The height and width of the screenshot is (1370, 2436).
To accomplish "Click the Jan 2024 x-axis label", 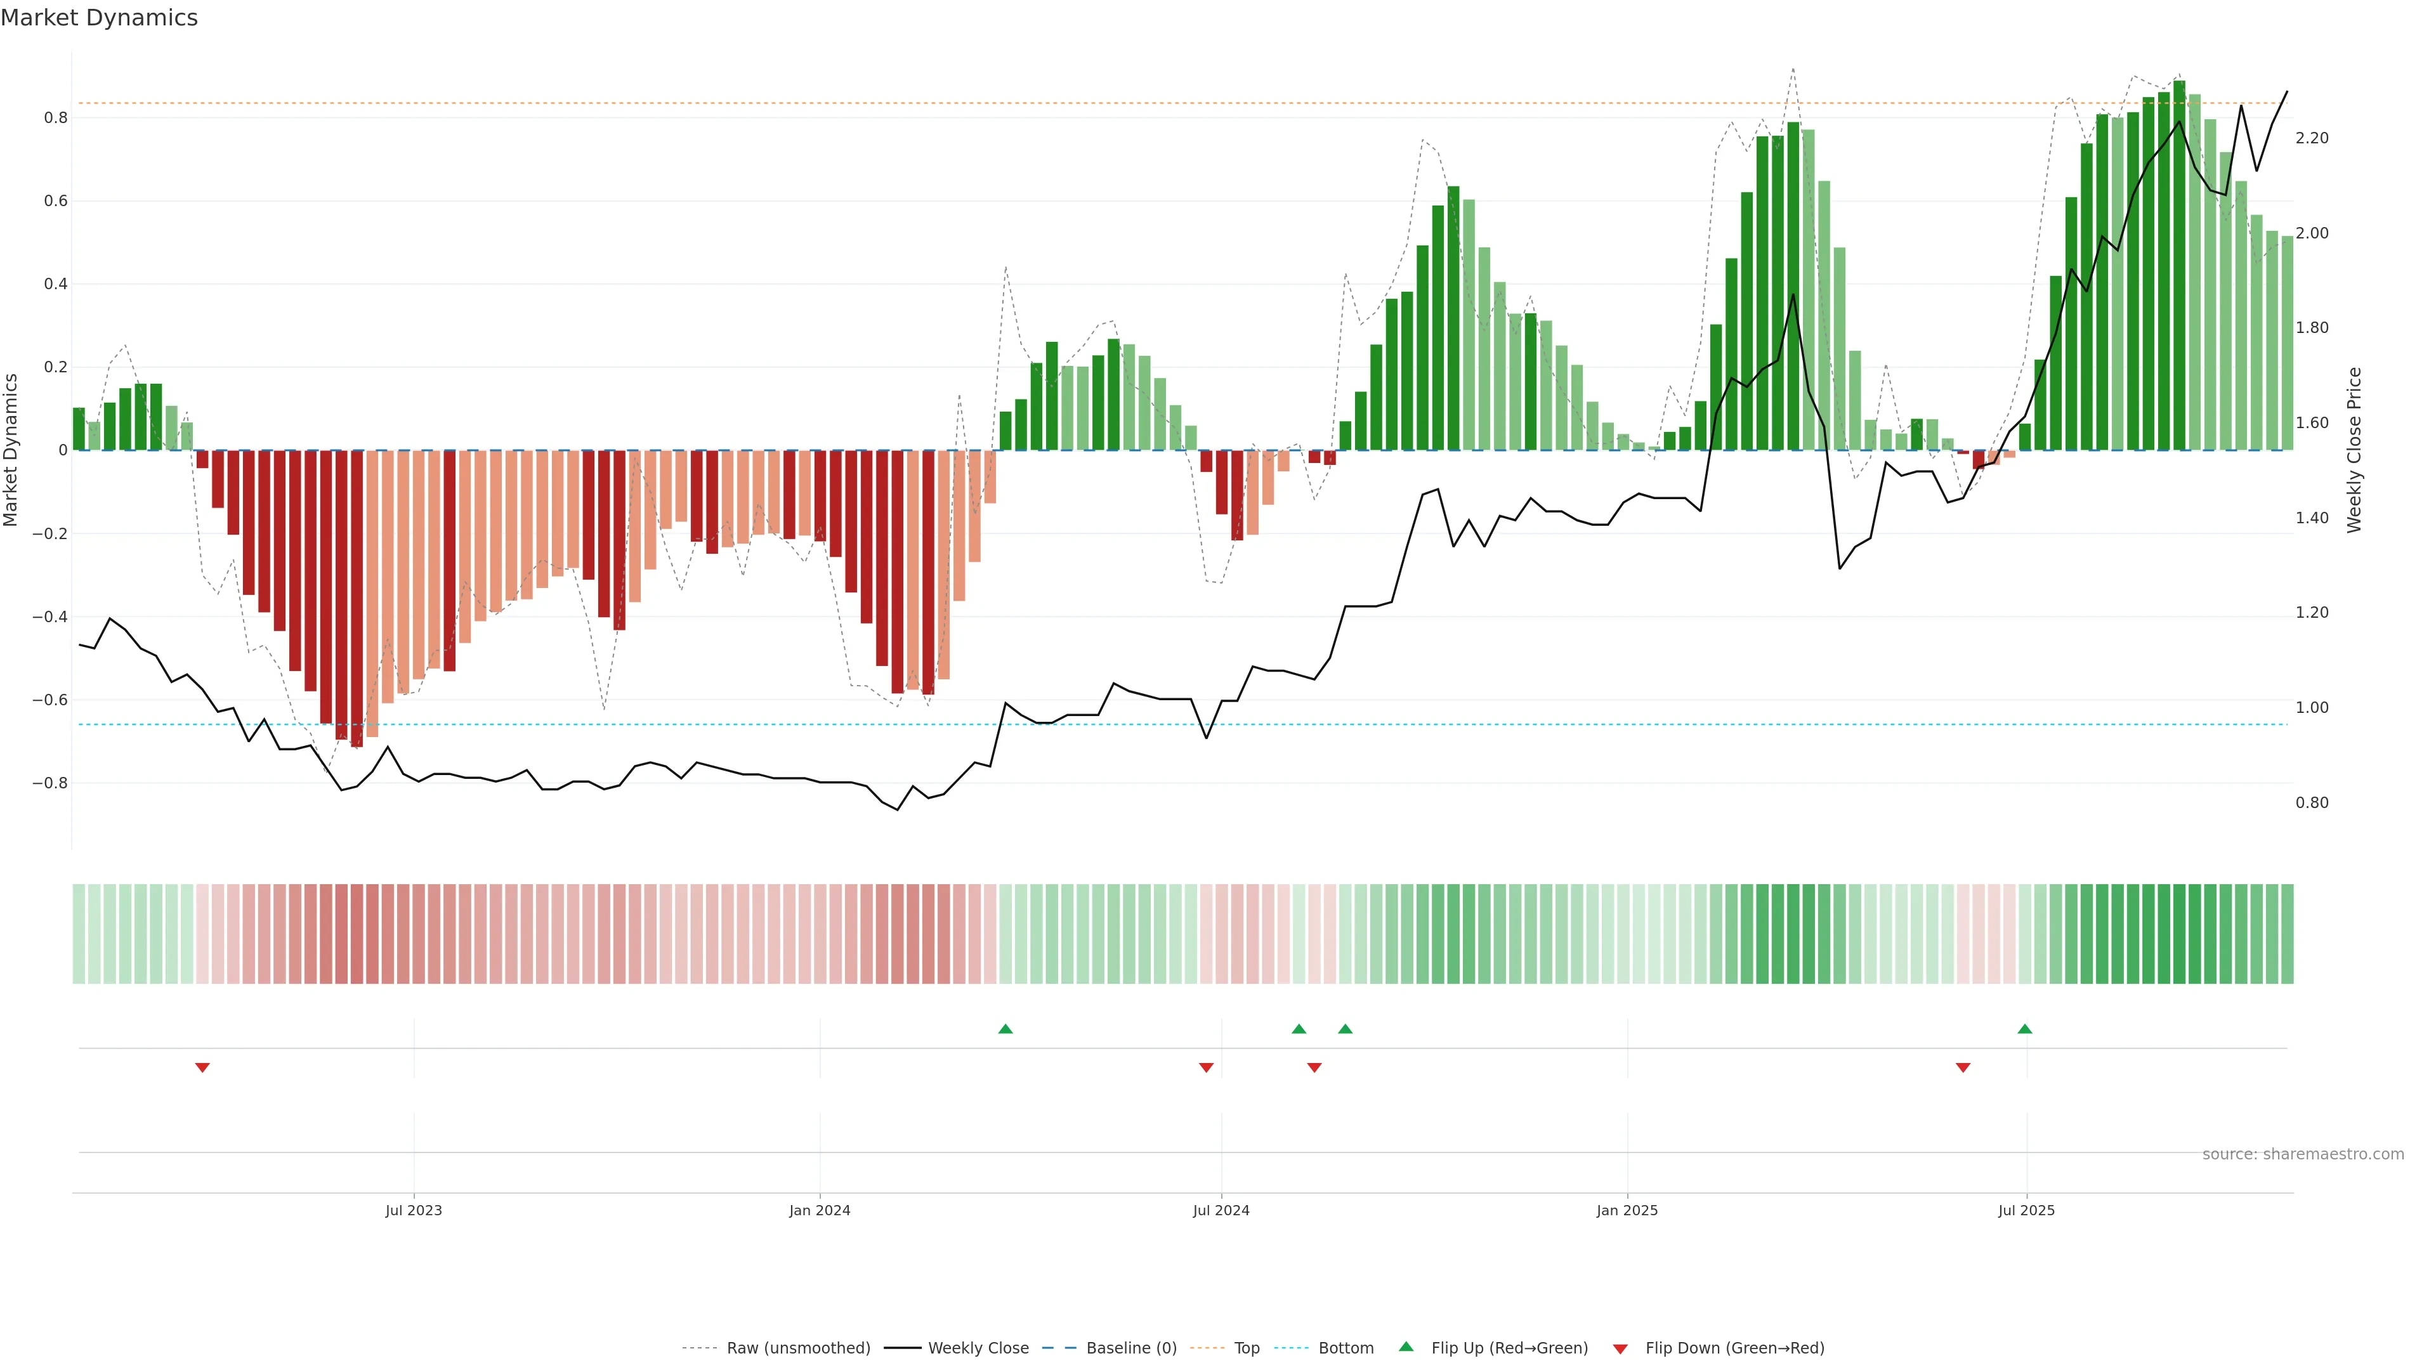I will pos(820,1210).
